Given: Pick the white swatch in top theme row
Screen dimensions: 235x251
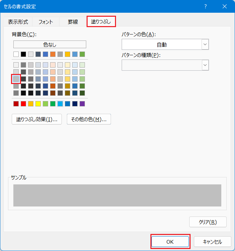Looking at the screenshot, I should click(16, 54).
